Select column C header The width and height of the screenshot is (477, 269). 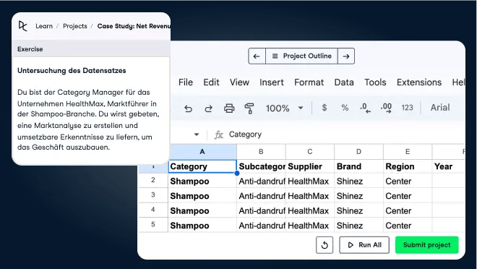point(309,152)
